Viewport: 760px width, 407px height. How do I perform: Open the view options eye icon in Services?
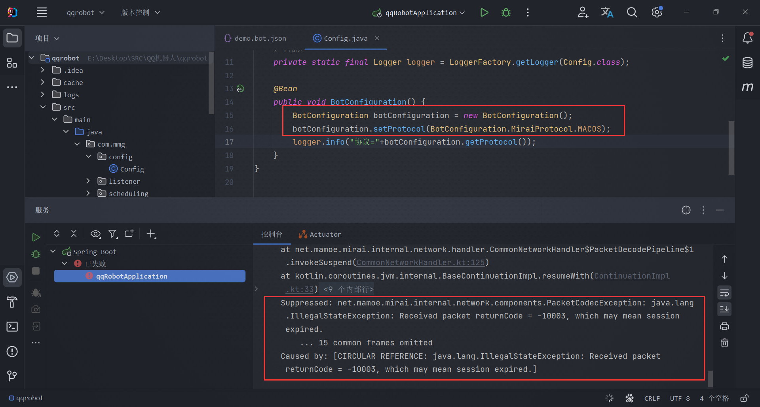point(95,234)
